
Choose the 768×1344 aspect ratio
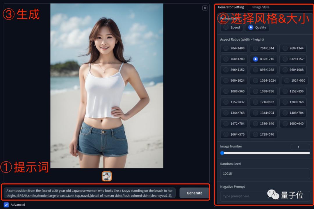[293, 48]
